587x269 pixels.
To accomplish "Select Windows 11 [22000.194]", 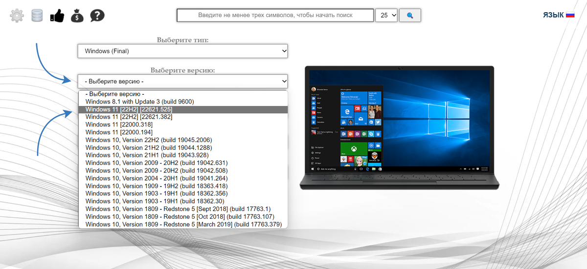I will coord(183,132).
